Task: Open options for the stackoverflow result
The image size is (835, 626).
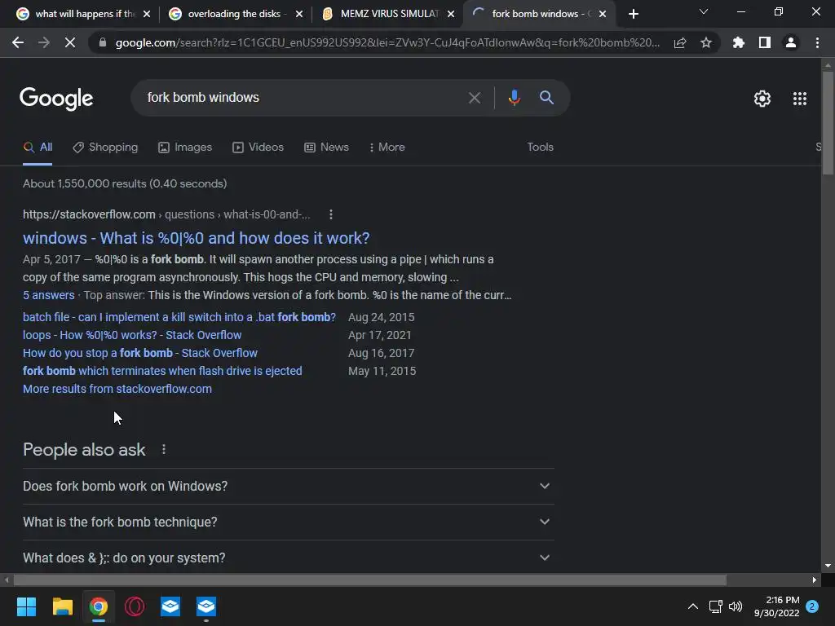Action: pyautogui.click(x=331, y=214)
